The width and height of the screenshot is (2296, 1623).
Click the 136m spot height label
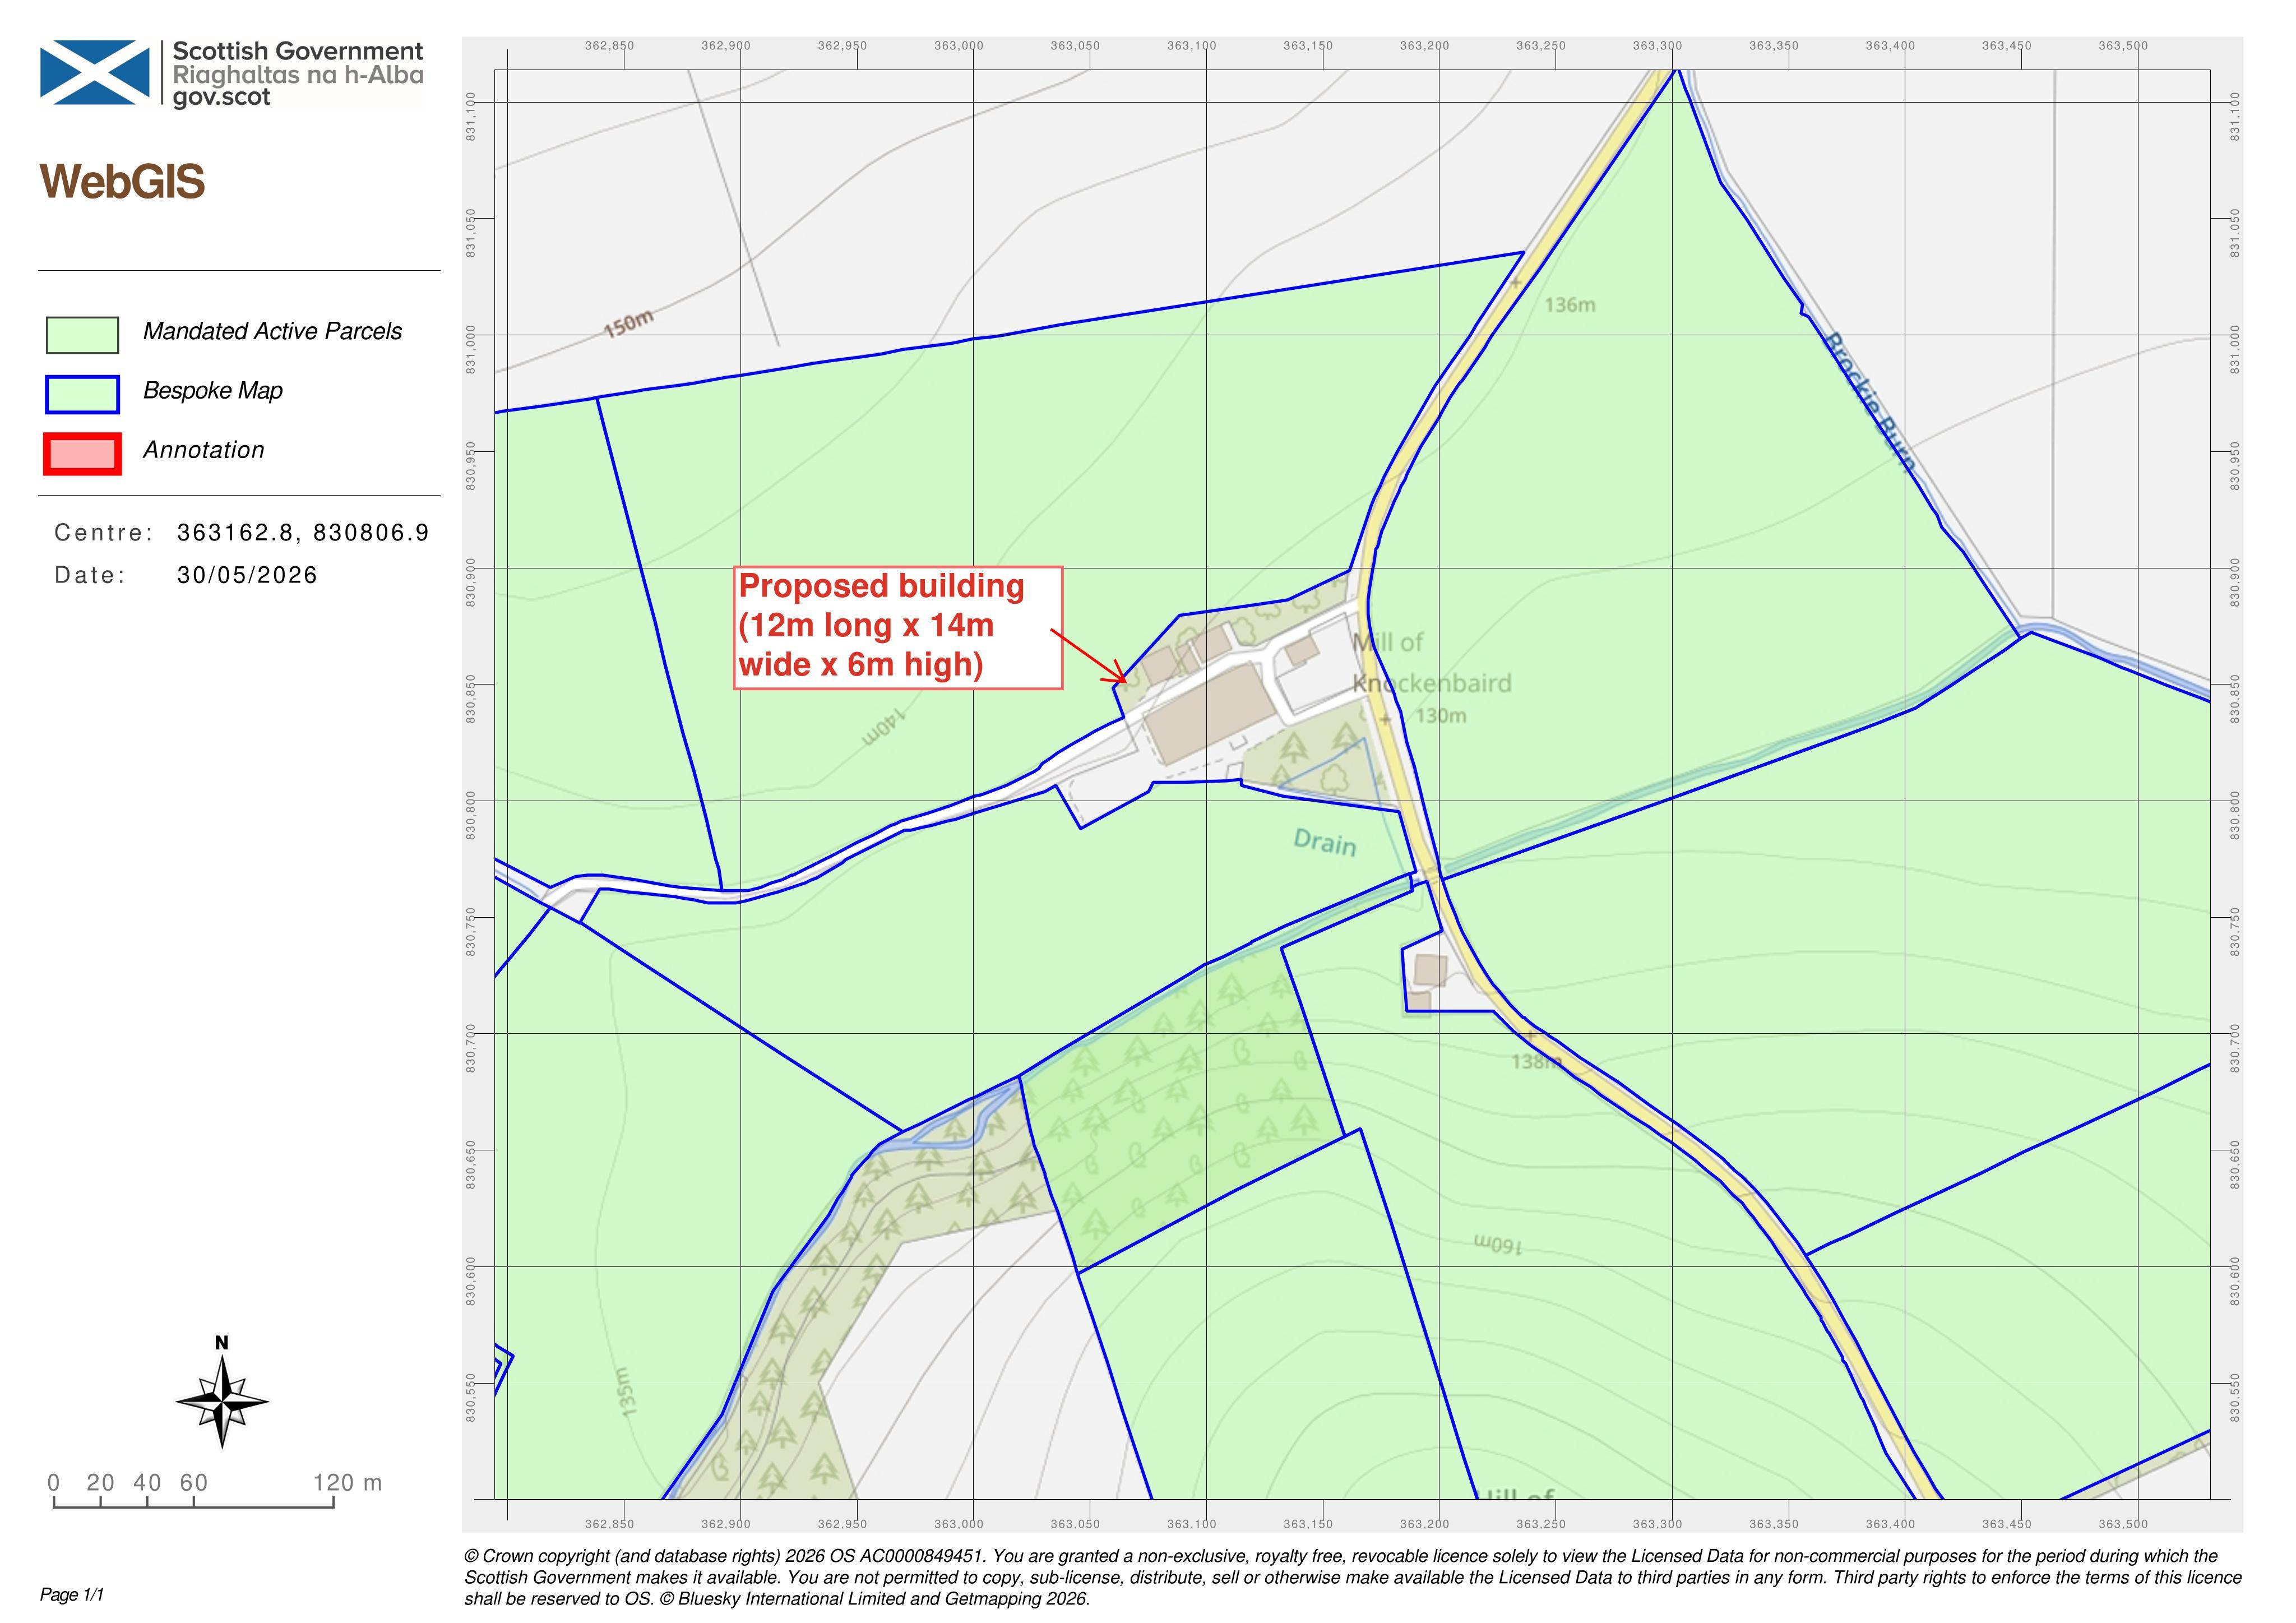point(1570,305)
